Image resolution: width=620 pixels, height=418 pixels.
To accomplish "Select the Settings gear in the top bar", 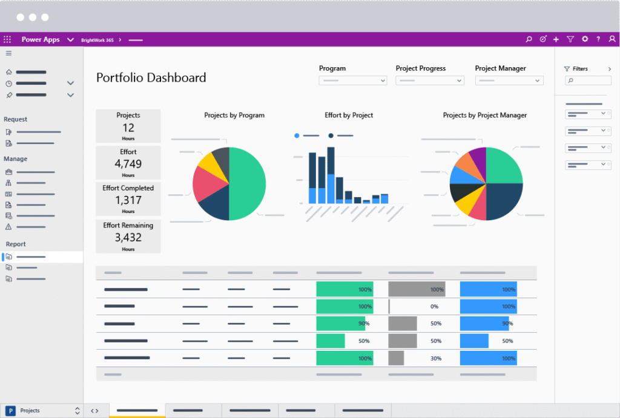I will pos(584,39).
